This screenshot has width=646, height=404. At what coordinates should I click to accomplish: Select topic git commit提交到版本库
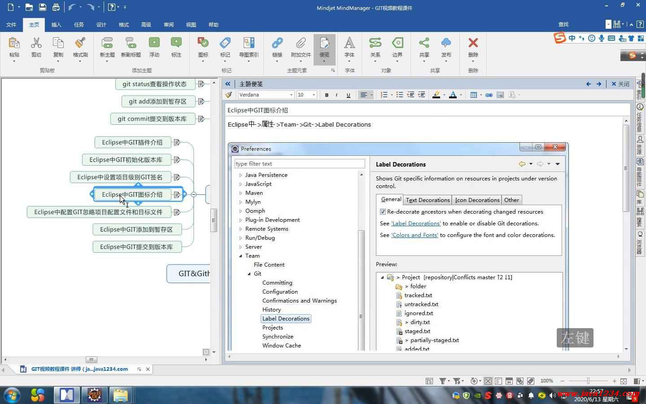pyautogui.click(x=152, y=119)
